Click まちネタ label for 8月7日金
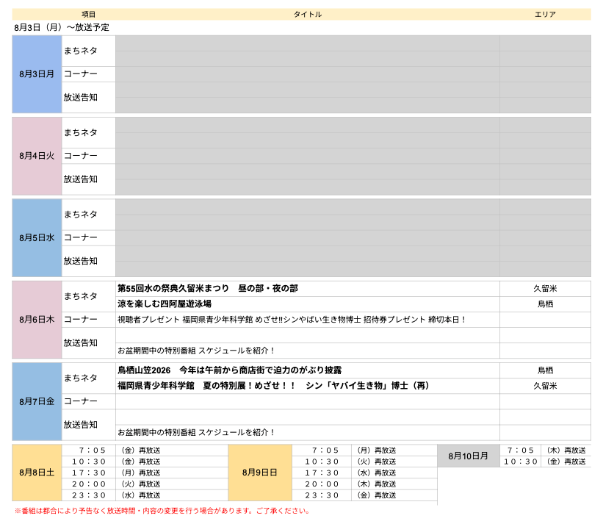603x524 pixels. [81, 378]
